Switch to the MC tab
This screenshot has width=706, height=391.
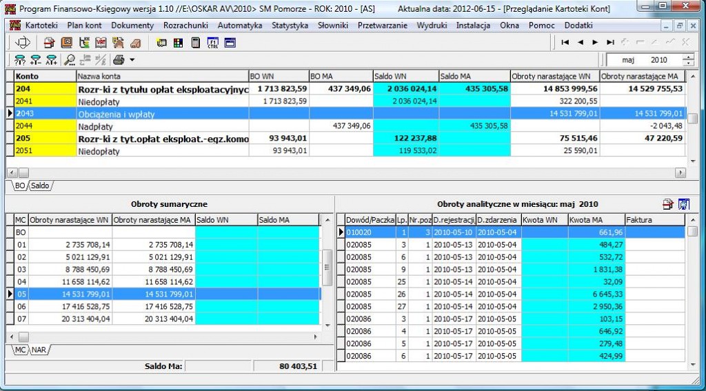click(x=20, y=350)
